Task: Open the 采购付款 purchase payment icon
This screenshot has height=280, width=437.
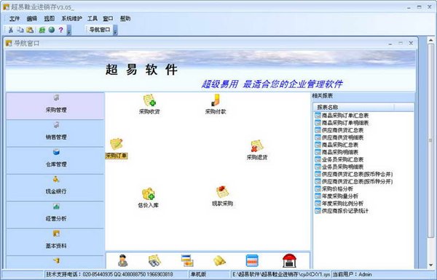Action: [x=216, y=105]
